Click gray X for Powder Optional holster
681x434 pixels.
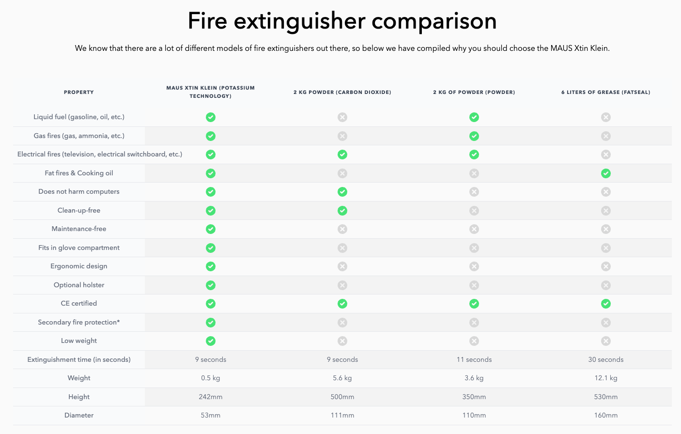474,285
